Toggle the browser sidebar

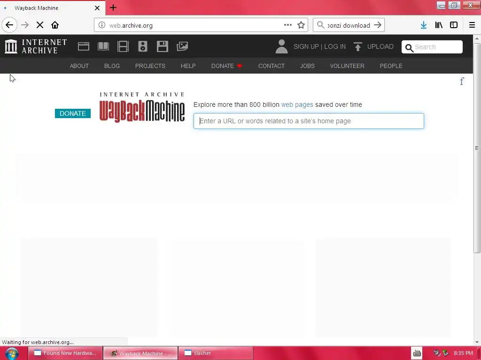coord(454,25)
